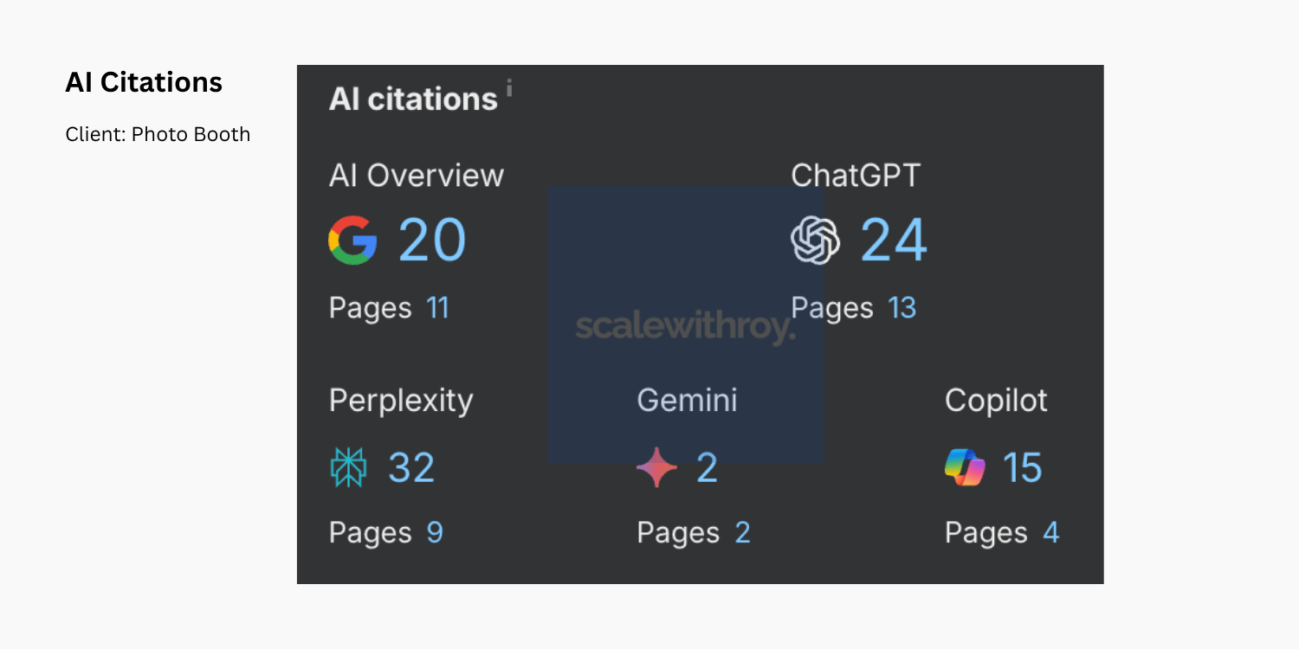Open Copilot pages count 4
1299x649 pixels.
point(1050,532)
